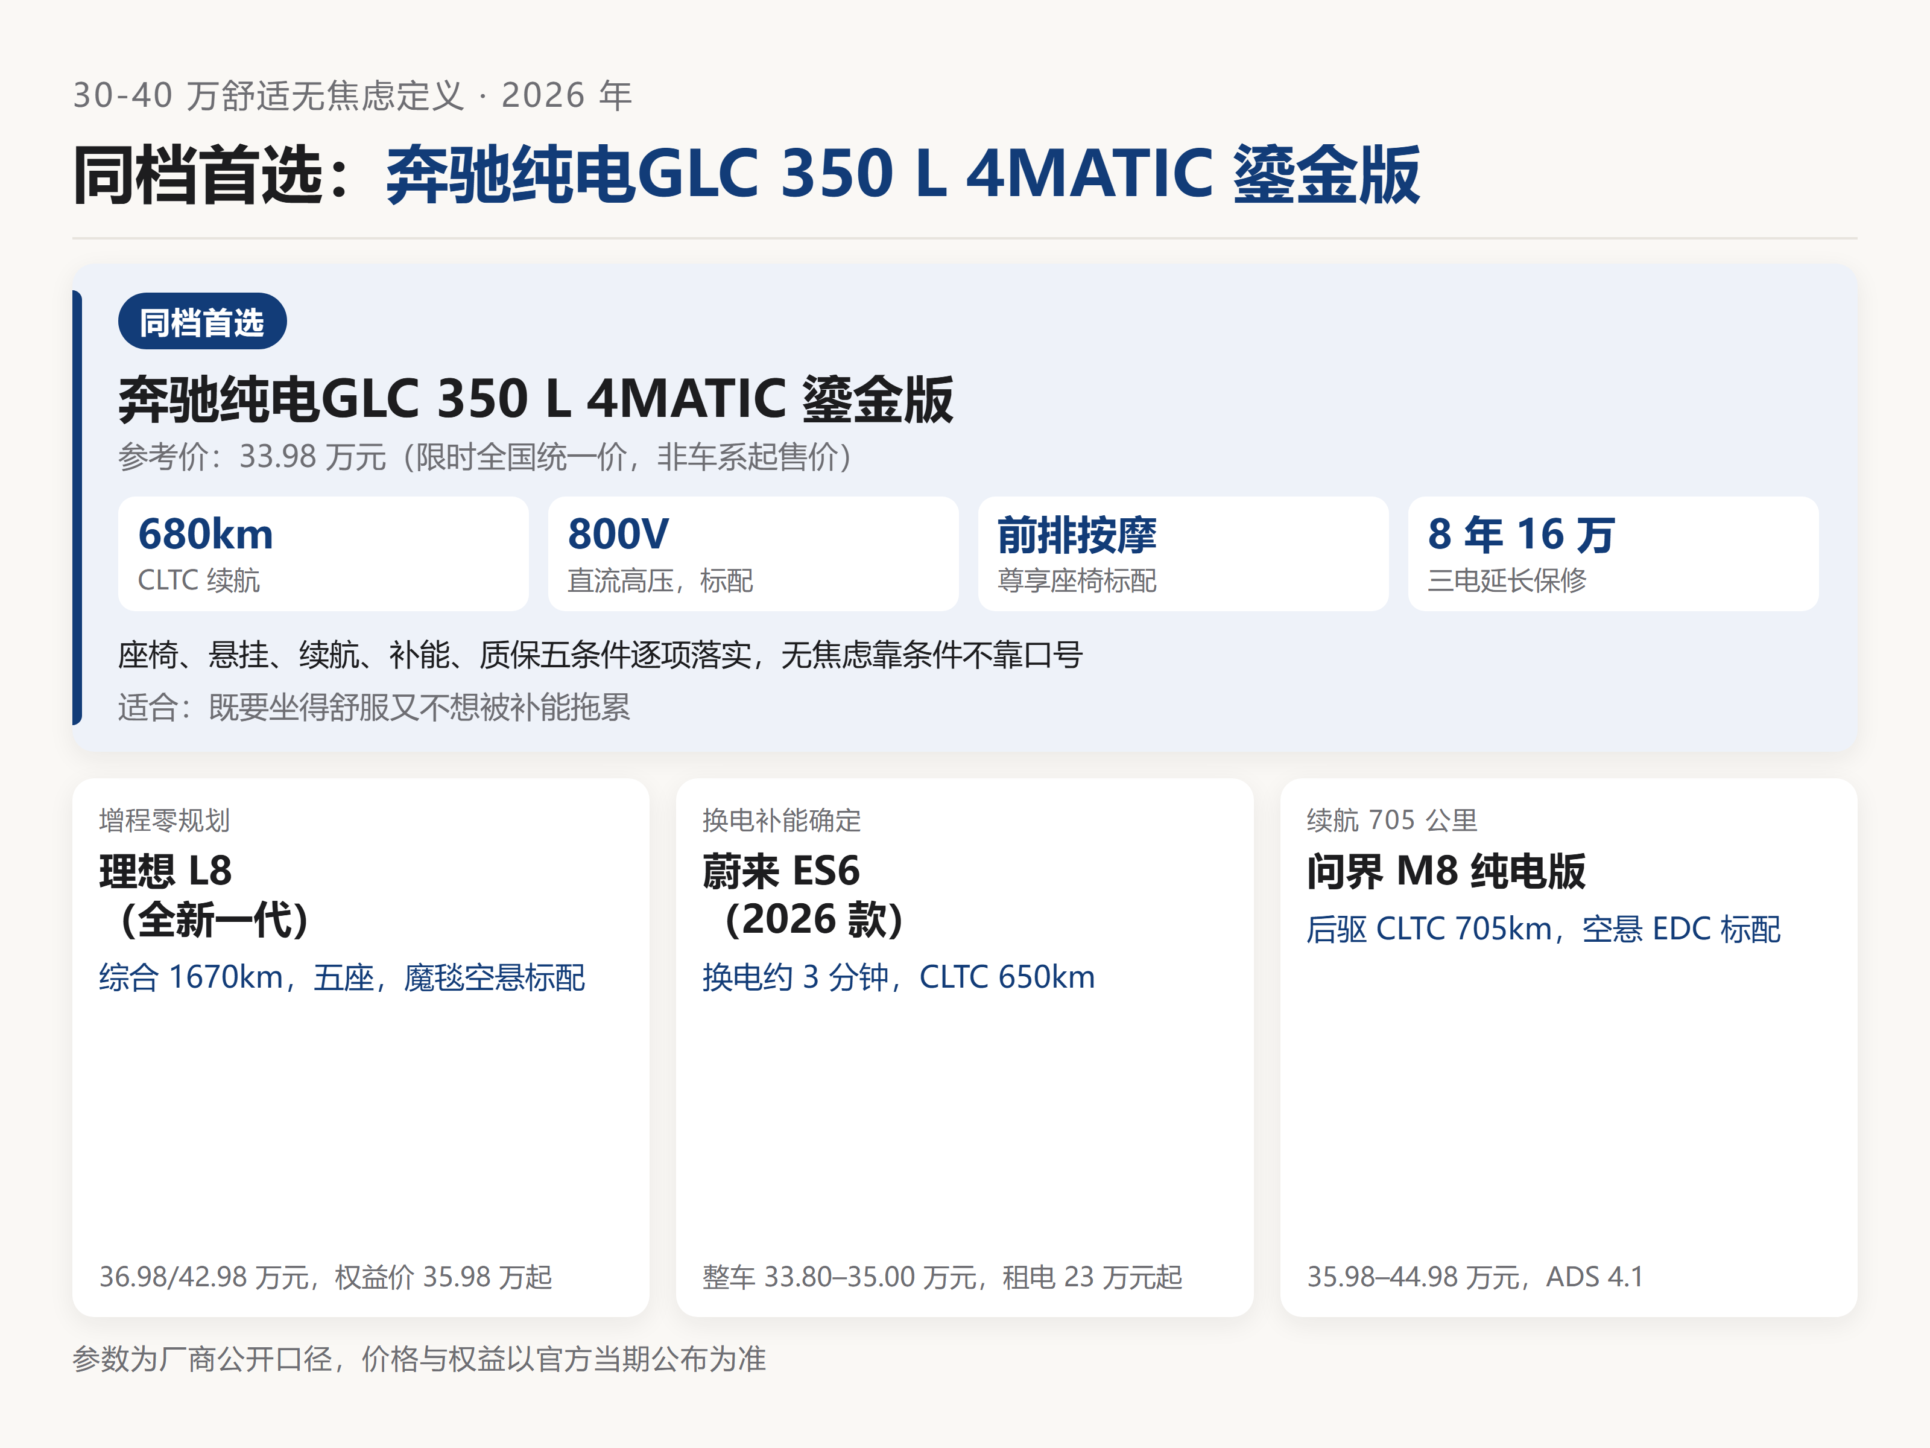Screen dimensions: 1930x1448
Task: Click the 同档首选 badge pill
Action: pyautogui.click(x=203, y=322)
